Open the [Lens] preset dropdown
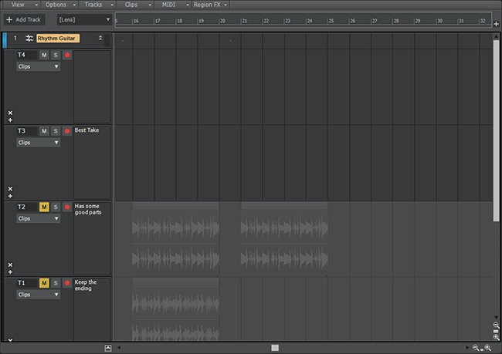 click(x=84, y=19)
